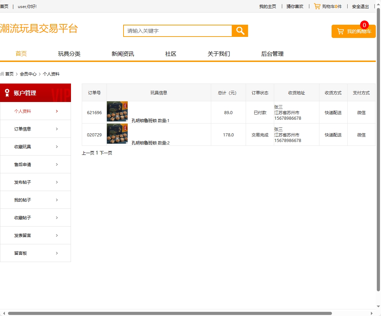
Task: Open 我的购物车 cart button icon
Action: 340,32
